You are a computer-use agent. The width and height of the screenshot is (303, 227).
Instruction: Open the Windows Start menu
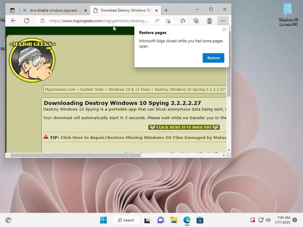point(103,220)
